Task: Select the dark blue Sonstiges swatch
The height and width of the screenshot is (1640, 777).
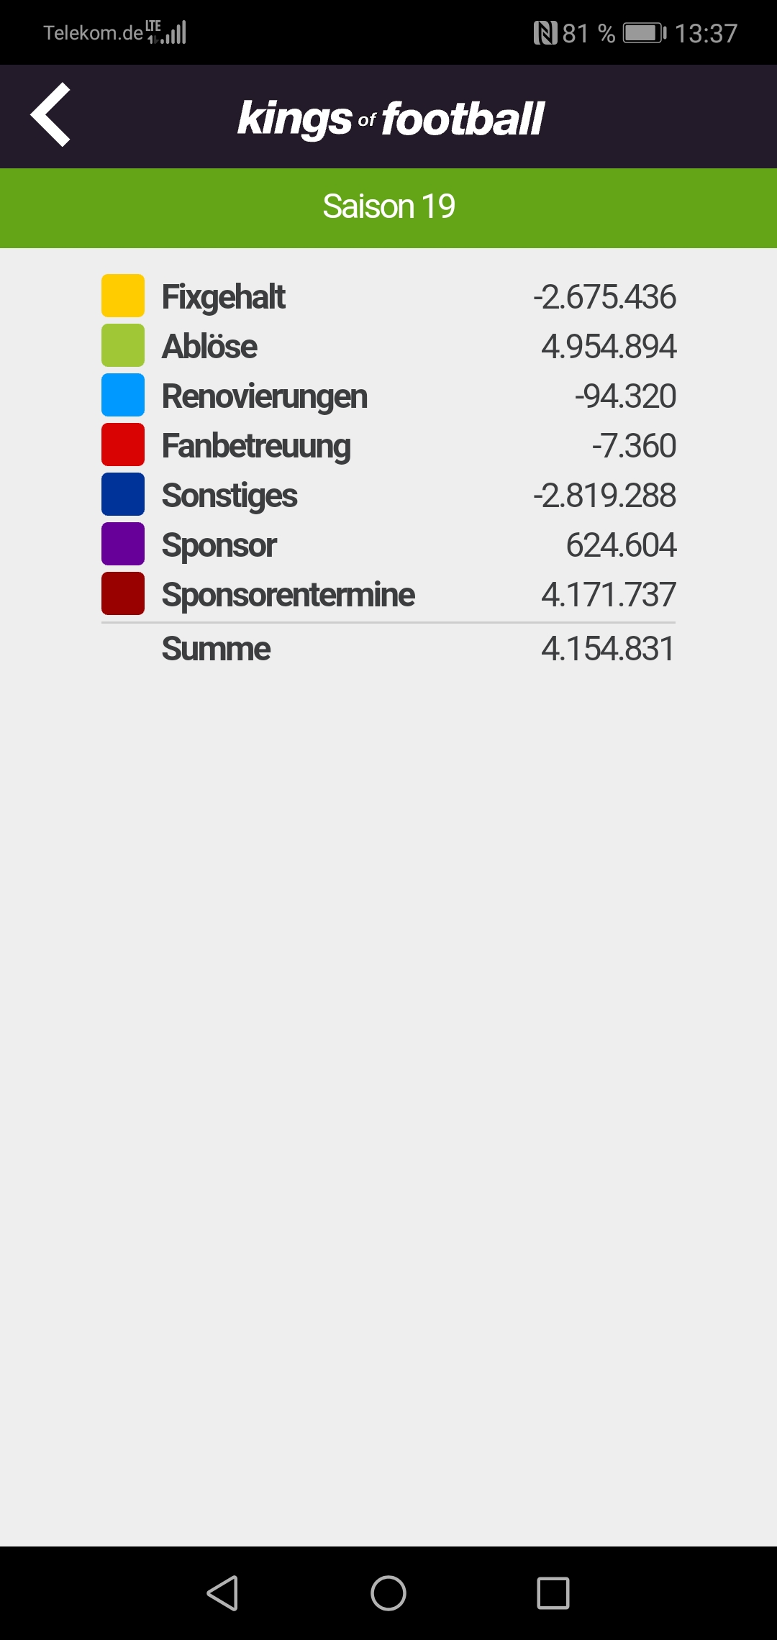Action: click(x=123, y=494)
